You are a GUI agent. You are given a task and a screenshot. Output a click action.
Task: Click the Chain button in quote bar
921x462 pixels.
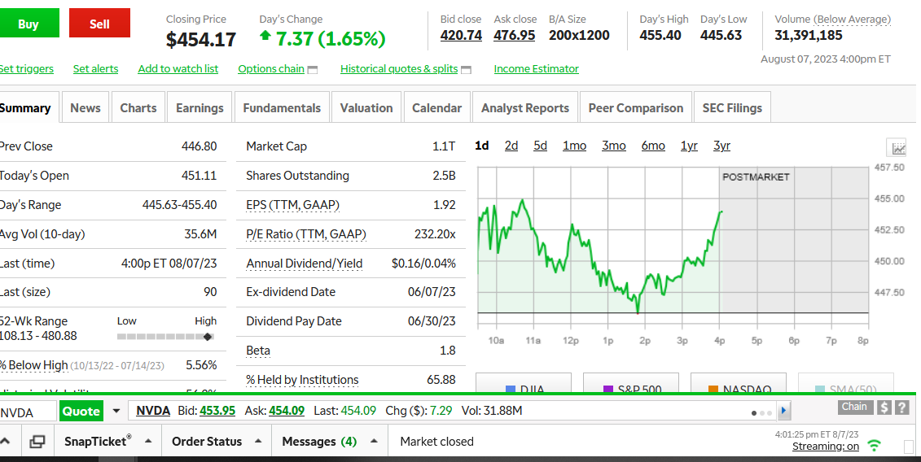(854, 407)
